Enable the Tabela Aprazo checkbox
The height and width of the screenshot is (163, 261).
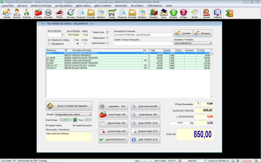pyautogui.click(x=107, y=37)
